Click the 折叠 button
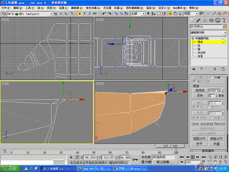Image resolution: width=229 pixels, height=172 pixels. tap(217, 144)
